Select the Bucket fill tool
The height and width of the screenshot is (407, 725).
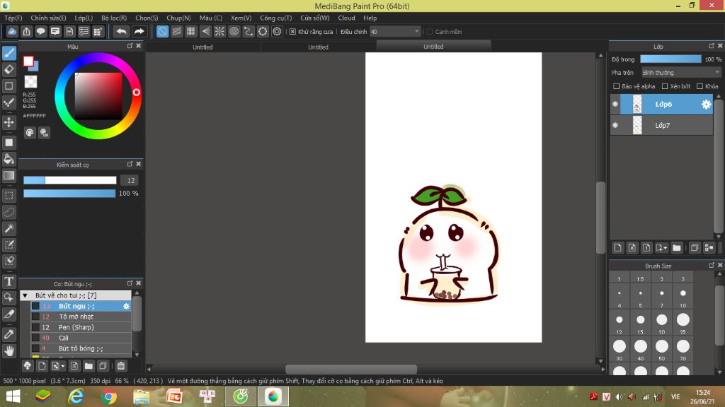click(9, 159)
